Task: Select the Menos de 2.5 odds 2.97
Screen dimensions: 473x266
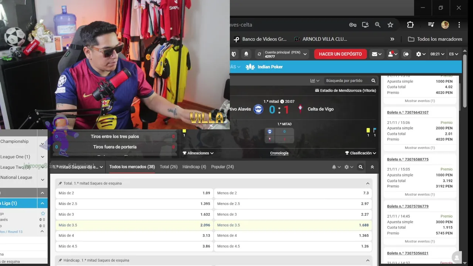Action: 293,204
